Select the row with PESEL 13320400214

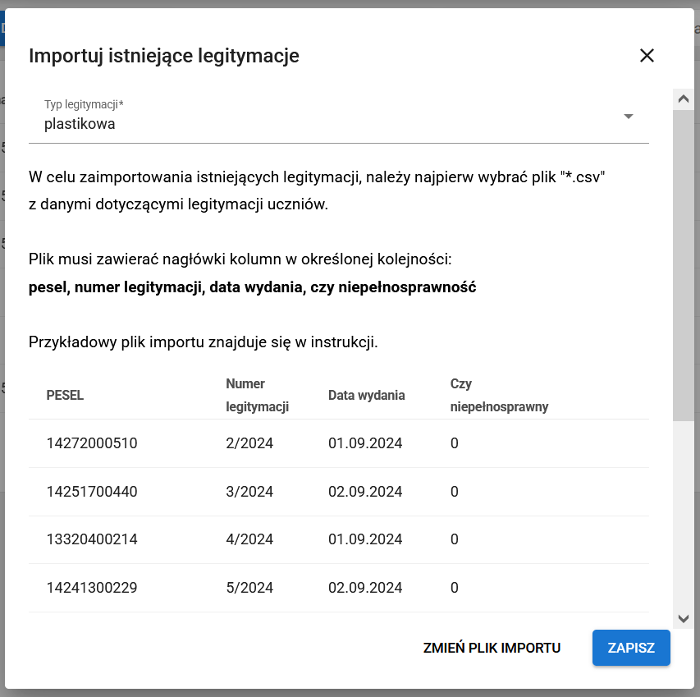(x=90, y=539)
